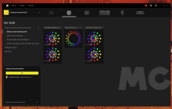Add a new lighting layer with yellow plus button
The height and width of the screenshot is (109, 172).
22,73
